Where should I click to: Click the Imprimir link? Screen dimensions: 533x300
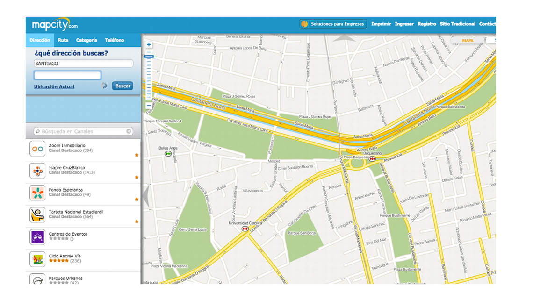tap(381, 24)
